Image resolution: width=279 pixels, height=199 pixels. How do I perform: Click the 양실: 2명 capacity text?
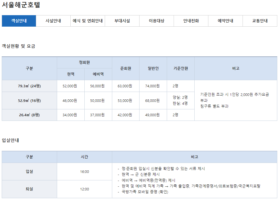coord(180,97)
